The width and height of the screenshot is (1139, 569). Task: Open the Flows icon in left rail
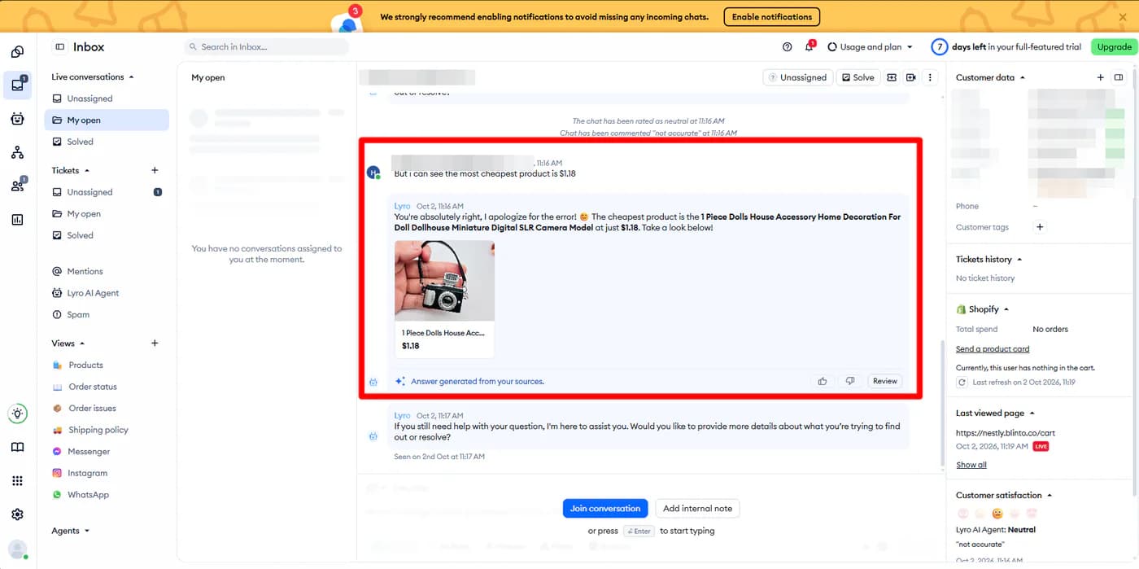coord(17,152)
